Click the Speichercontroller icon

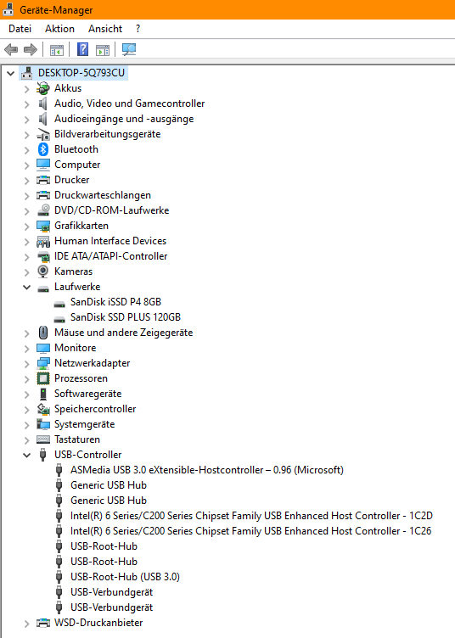(x=43, y=409)
